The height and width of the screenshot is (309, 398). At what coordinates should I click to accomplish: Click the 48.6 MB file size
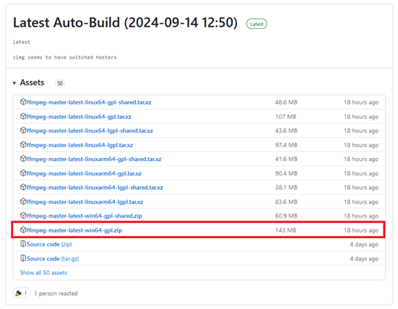[x=286, y=102]
